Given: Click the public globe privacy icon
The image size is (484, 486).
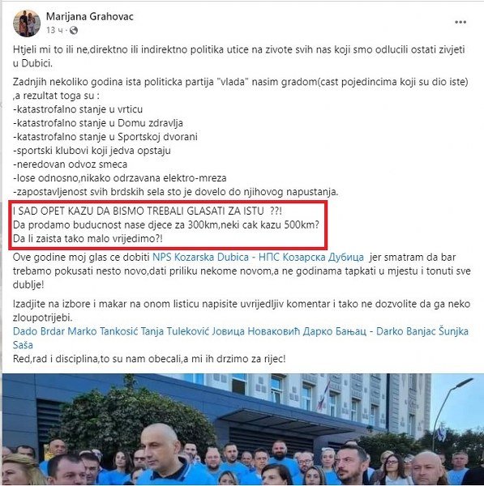Looking at the screenshot, I should point(74,31).
